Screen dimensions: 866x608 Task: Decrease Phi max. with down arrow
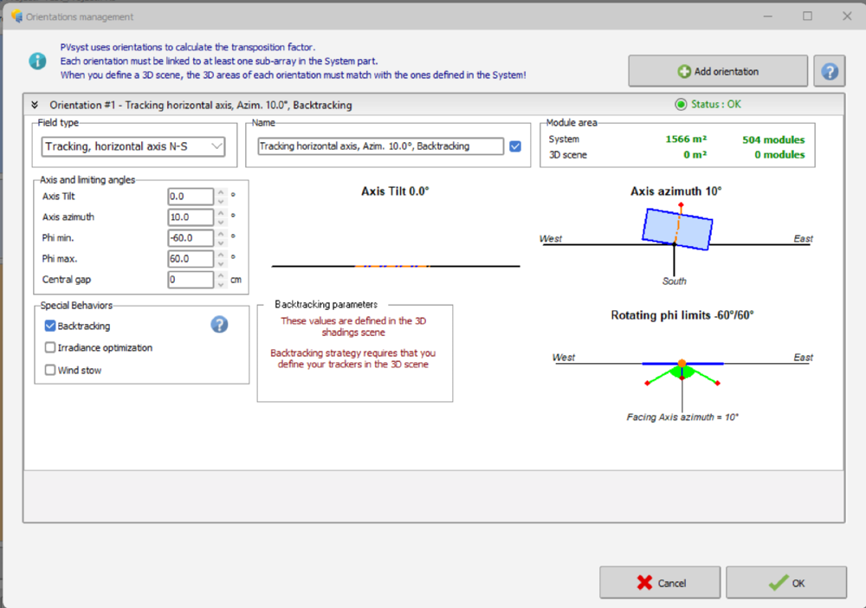[x=221, y=263]
